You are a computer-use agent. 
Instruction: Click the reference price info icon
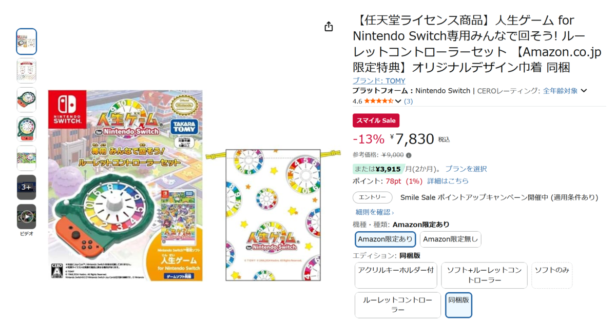pos(409,155)
